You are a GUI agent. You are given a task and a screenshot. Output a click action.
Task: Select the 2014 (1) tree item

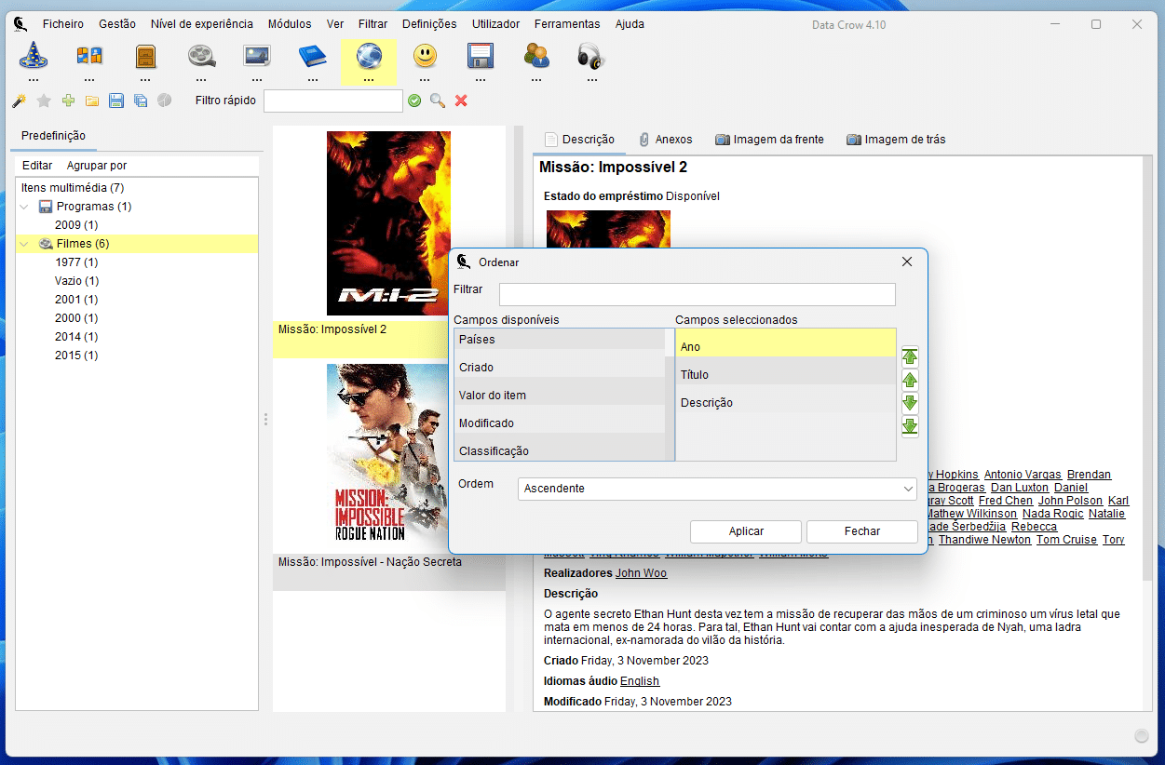pos(76,337)
